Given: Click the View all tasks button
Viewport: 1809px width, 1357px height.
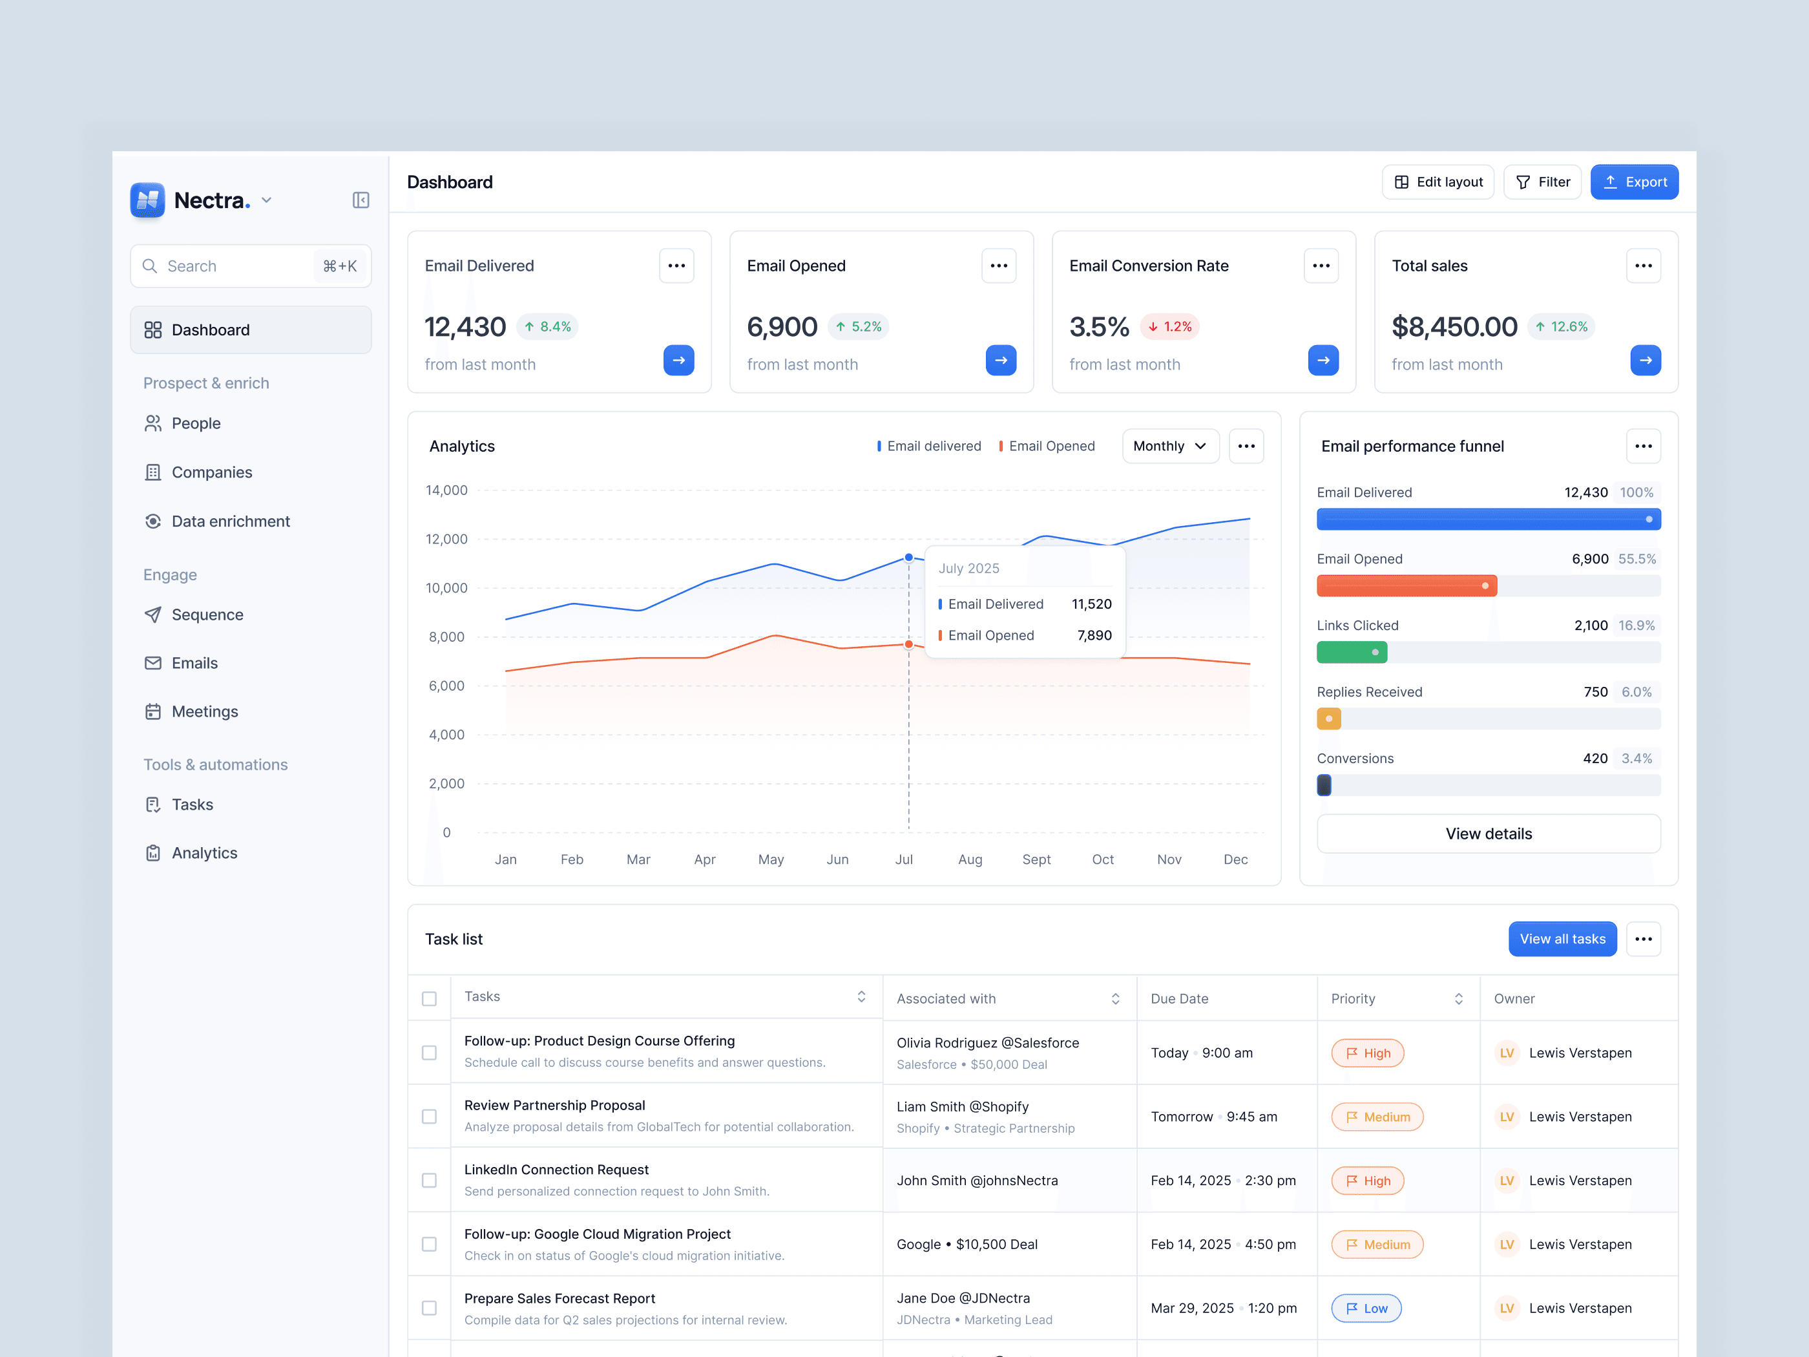Looking at the screenshot, I should point(1561,939).
